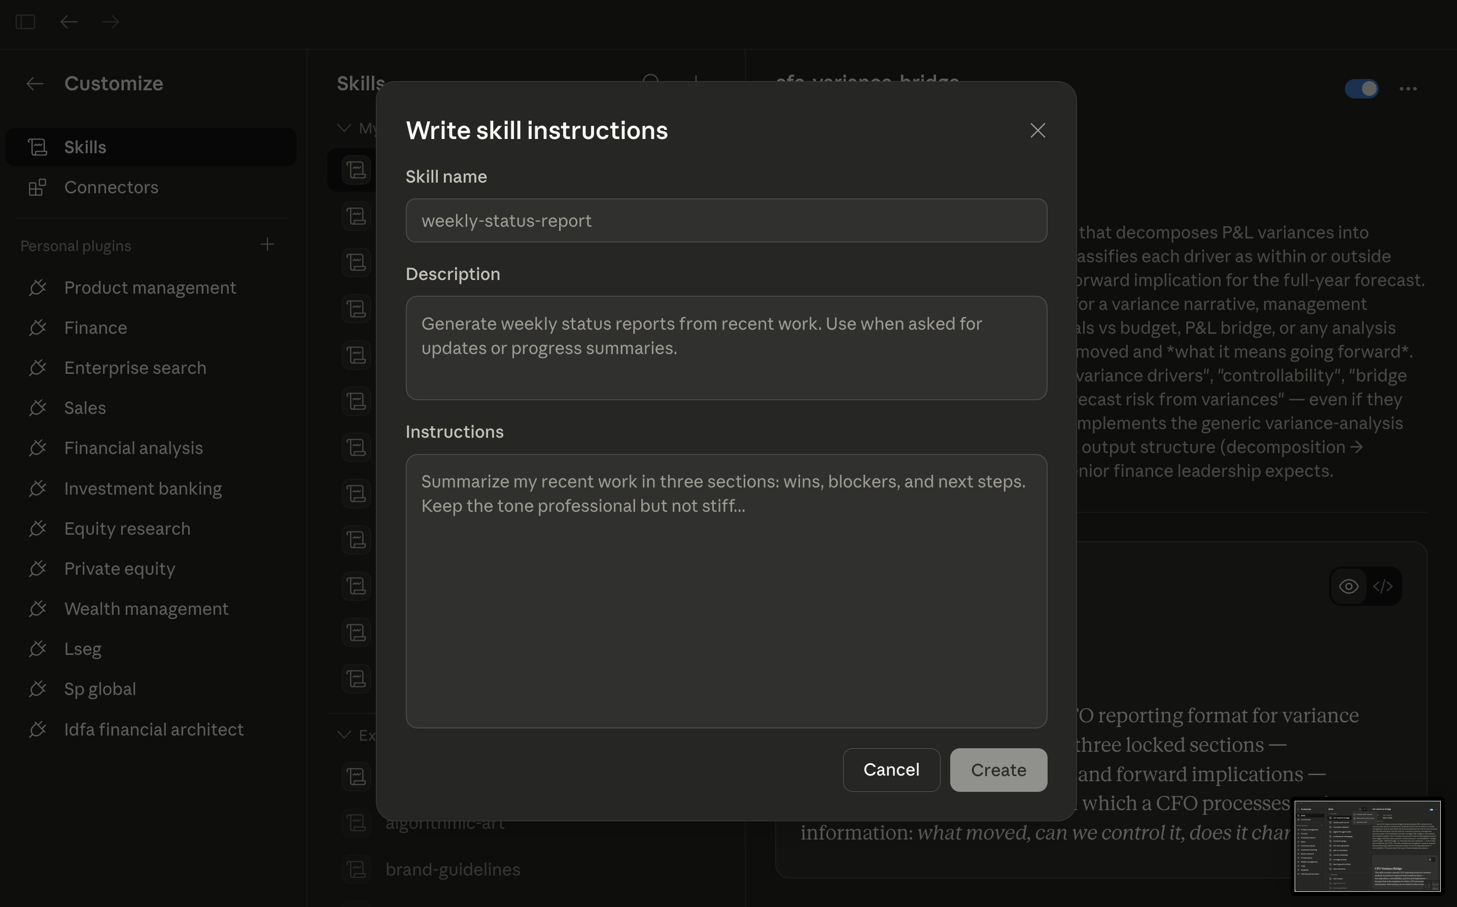The image size is (1457, 907).
Task: Collapse the My skills section
Action: (344, 128)
